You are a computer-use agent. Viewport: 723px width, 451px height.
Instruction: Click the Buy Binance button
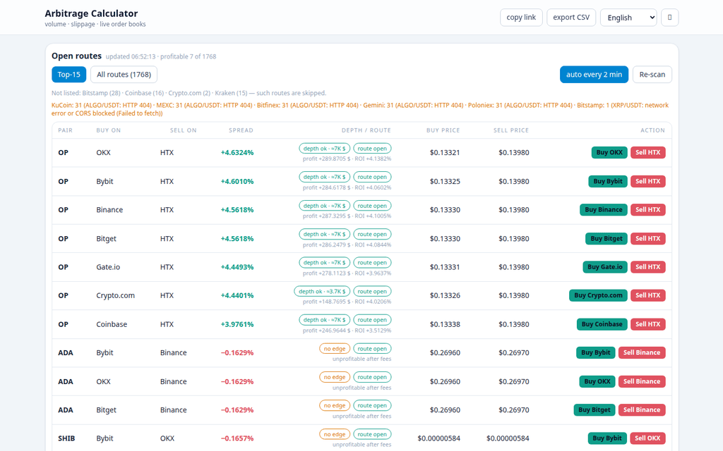tap(604, 210)
